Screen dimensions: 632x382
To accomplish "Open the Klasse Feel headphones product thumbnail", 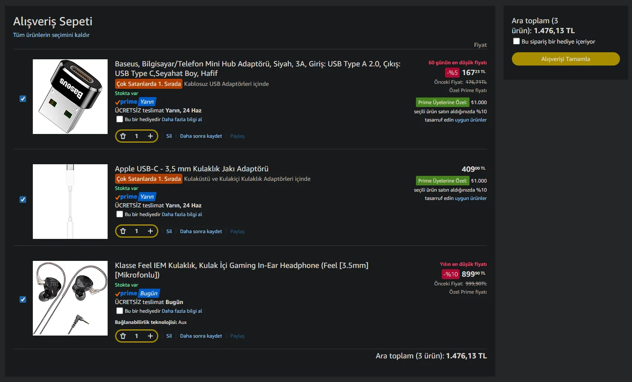I will coord(70,298).
